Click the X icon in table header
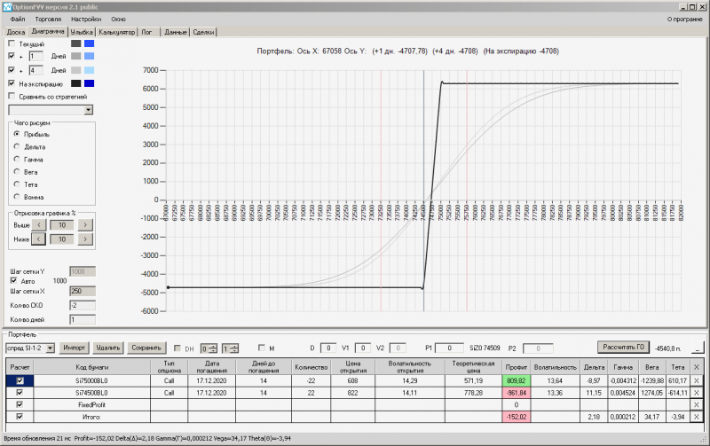This screenshot has height=446, width=710. tap(697, 367)
